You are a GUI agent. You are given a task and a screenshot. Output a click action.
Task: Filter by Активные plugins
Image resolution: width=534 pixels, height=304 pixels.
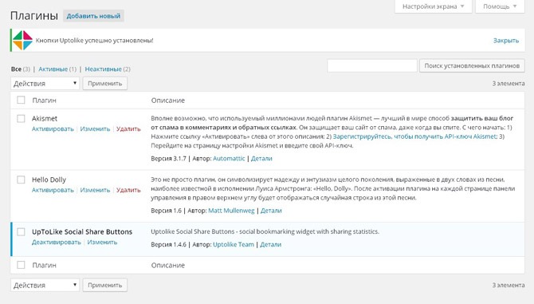click(x=53, y=69)
